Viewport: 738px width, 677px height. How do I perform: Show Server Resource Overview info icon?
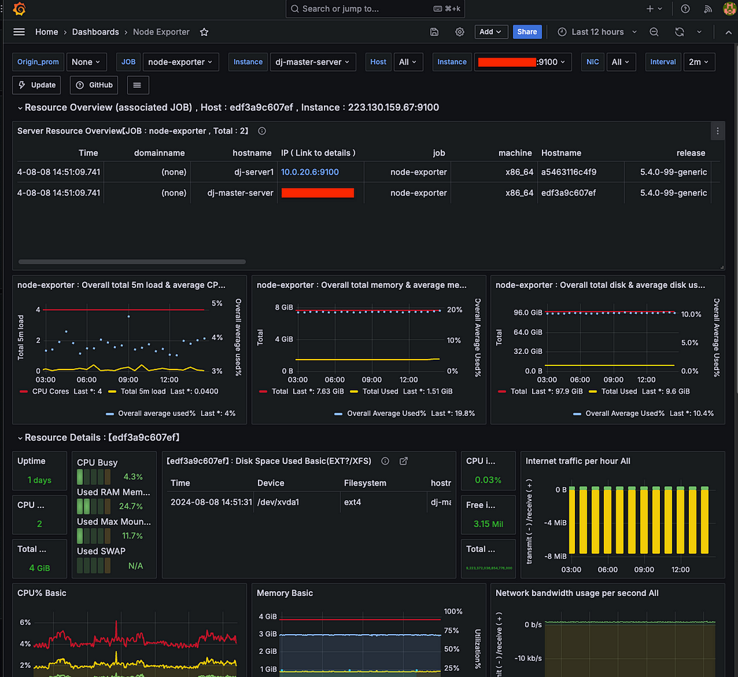coord(262,131)
